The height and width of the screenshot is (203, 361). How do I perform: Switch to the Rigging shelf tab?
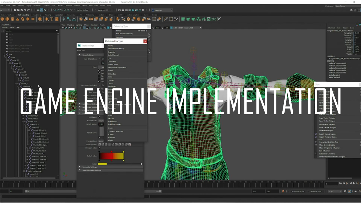tap(48, 15)
